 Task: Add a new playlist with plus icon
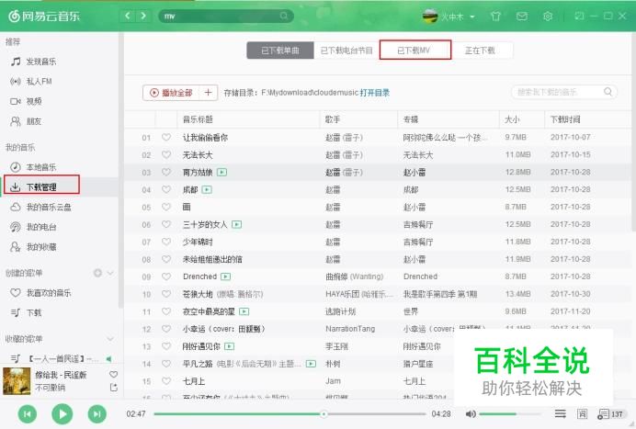click(x=97, y=273)
